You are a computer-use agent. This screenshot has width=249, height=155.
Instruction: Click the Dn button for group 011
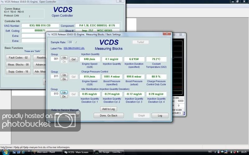(x=64, y=79)
